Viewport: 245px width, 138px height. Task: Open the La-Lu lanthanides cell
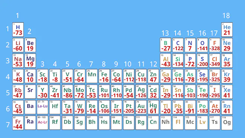point(42,107)
